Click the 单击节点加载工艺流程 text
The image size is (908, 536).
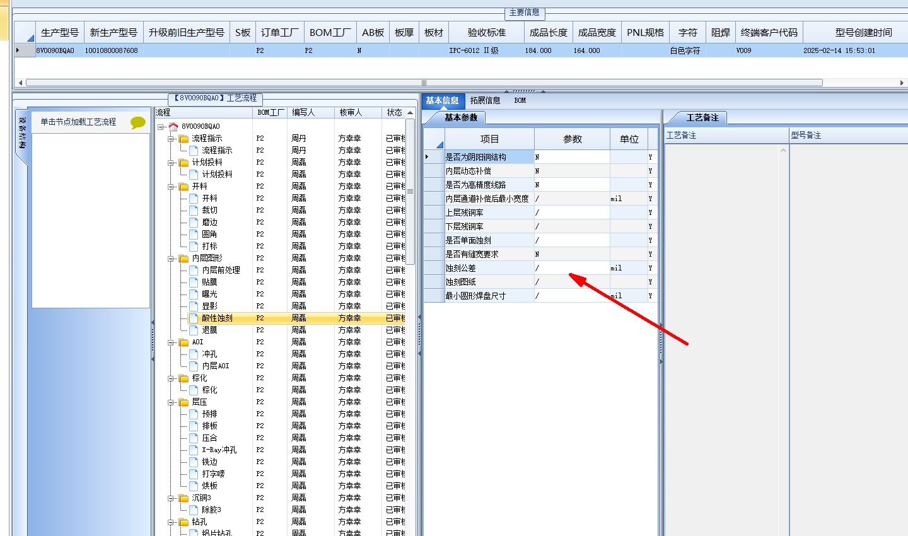point(78,122)
